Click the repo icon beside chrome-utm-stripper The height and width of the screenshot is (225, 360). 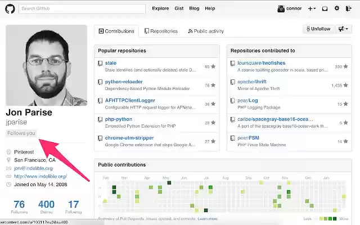[x=100, y=138]
